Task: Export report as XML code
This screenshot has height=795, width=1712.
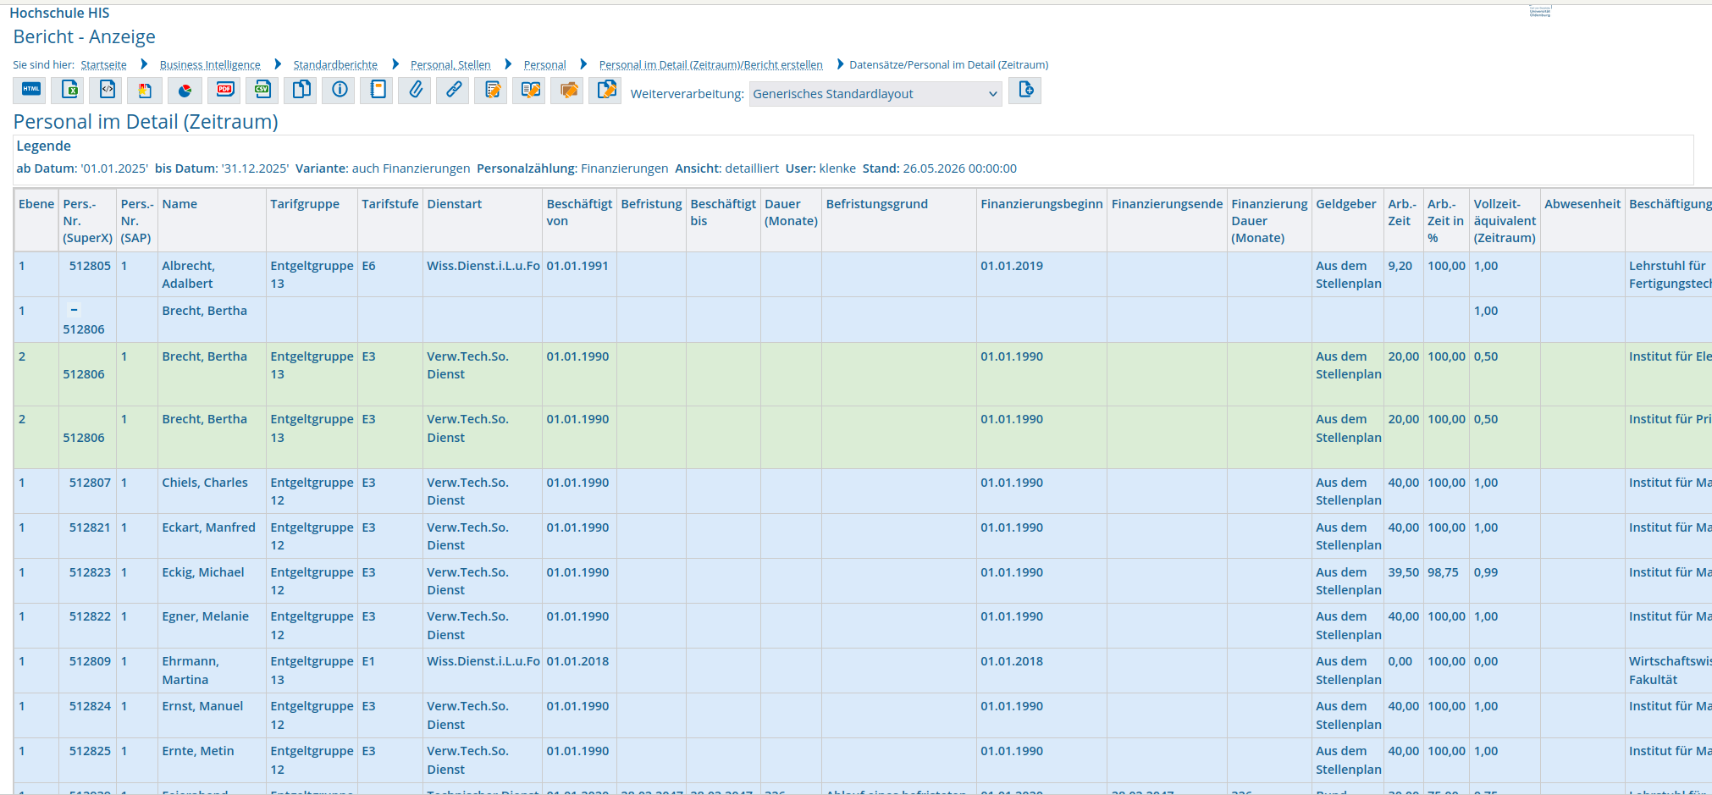Action: point(108,90)
